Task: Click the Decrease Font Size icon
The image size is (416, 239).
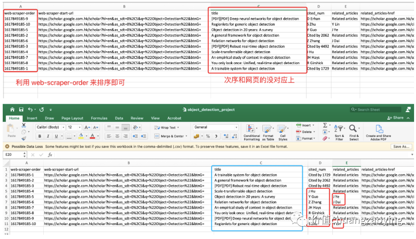Action: (x=96, y=127)
